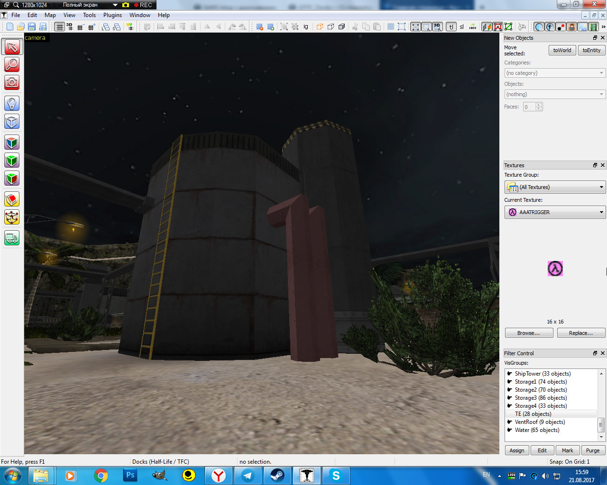Click the film strip toolbar icon
Viewport: 607px width, 485px height.
(593, 27)
